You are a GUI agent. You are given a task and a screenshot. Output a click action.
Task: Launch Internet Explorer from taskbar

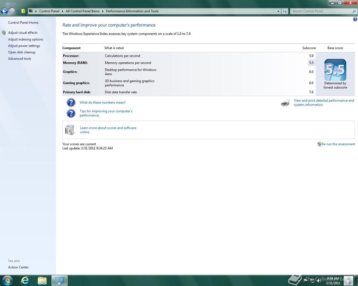(25, 280)
